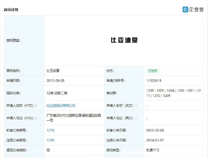Select registration number 11322619
Image resolution: width=208 pixels, height=158 pixels.
(154, 81)
